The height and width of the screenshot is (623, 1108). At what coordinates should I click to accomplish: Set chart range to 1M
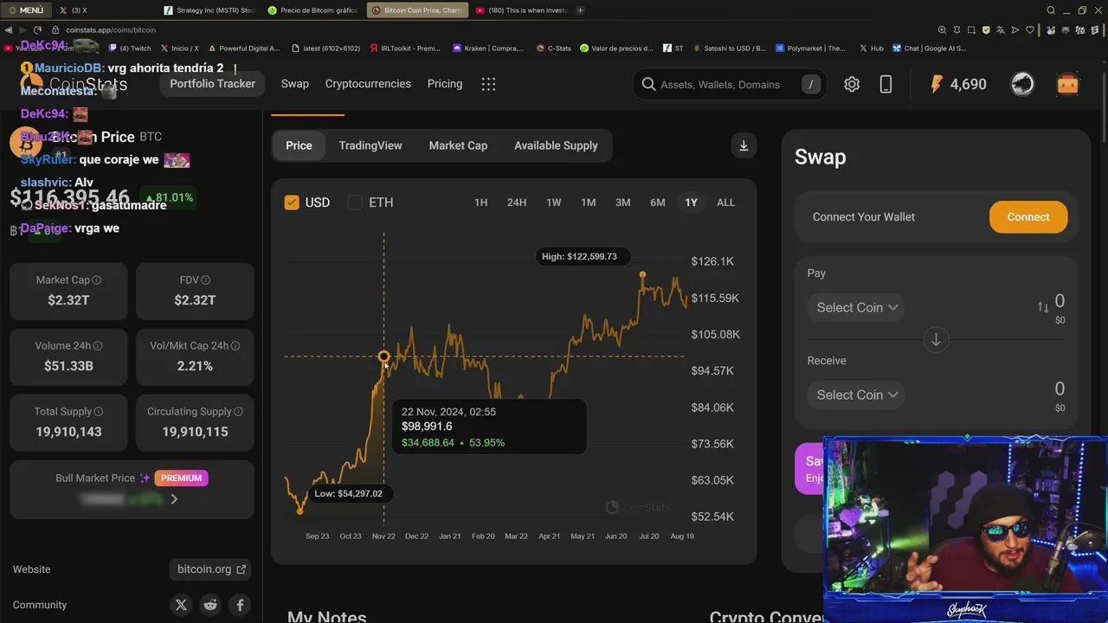click(589, 202)
